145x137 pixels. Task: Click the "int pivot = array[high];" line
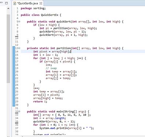pyautogui.click(x=52, y=52)
